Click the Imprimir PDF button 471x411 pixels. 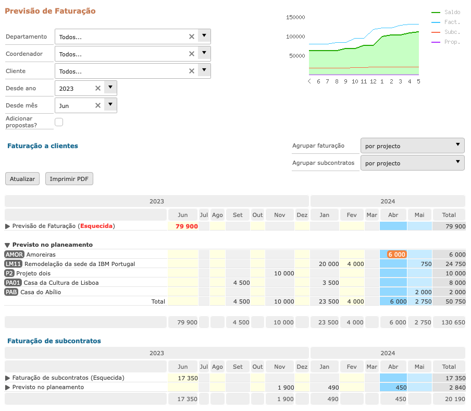(69, 179)
